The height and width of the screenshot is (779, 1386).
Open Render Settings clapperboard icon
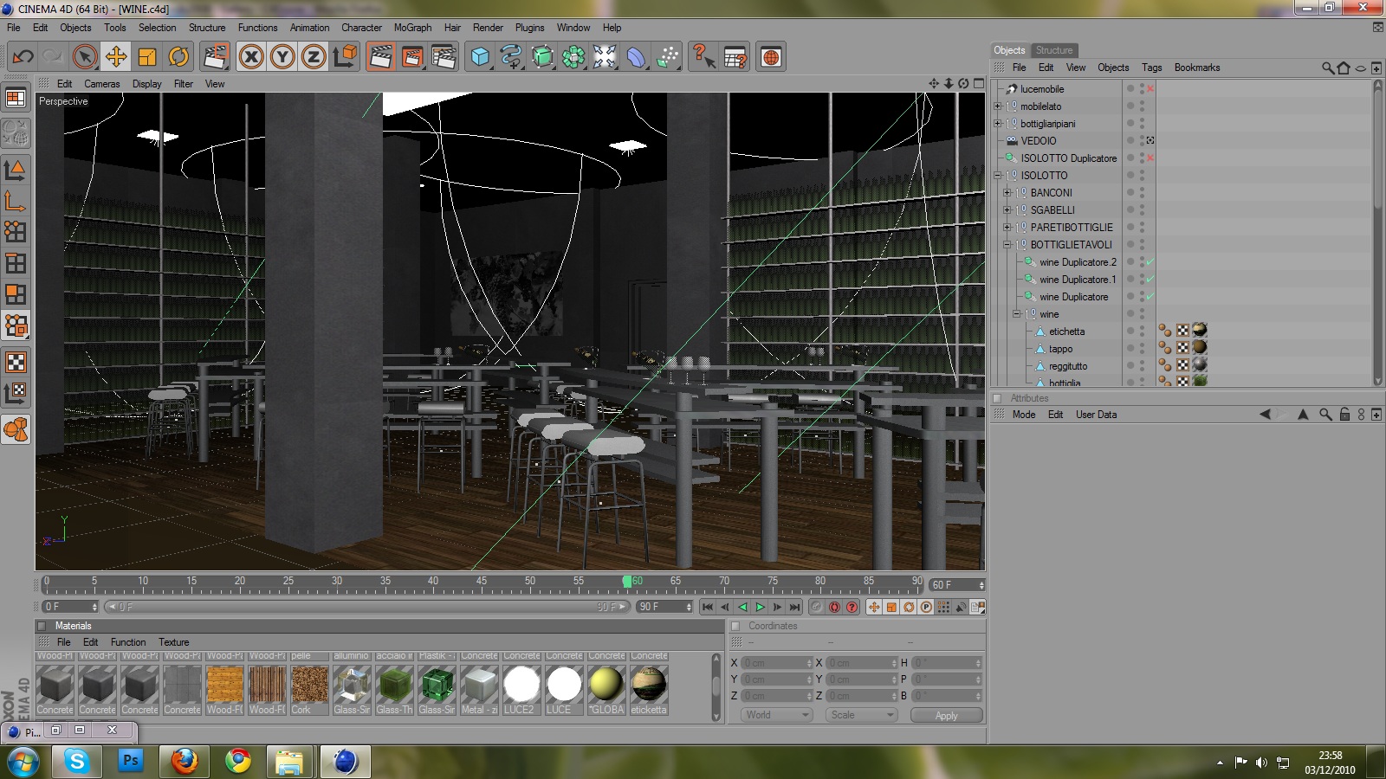[x=444, y=57]
